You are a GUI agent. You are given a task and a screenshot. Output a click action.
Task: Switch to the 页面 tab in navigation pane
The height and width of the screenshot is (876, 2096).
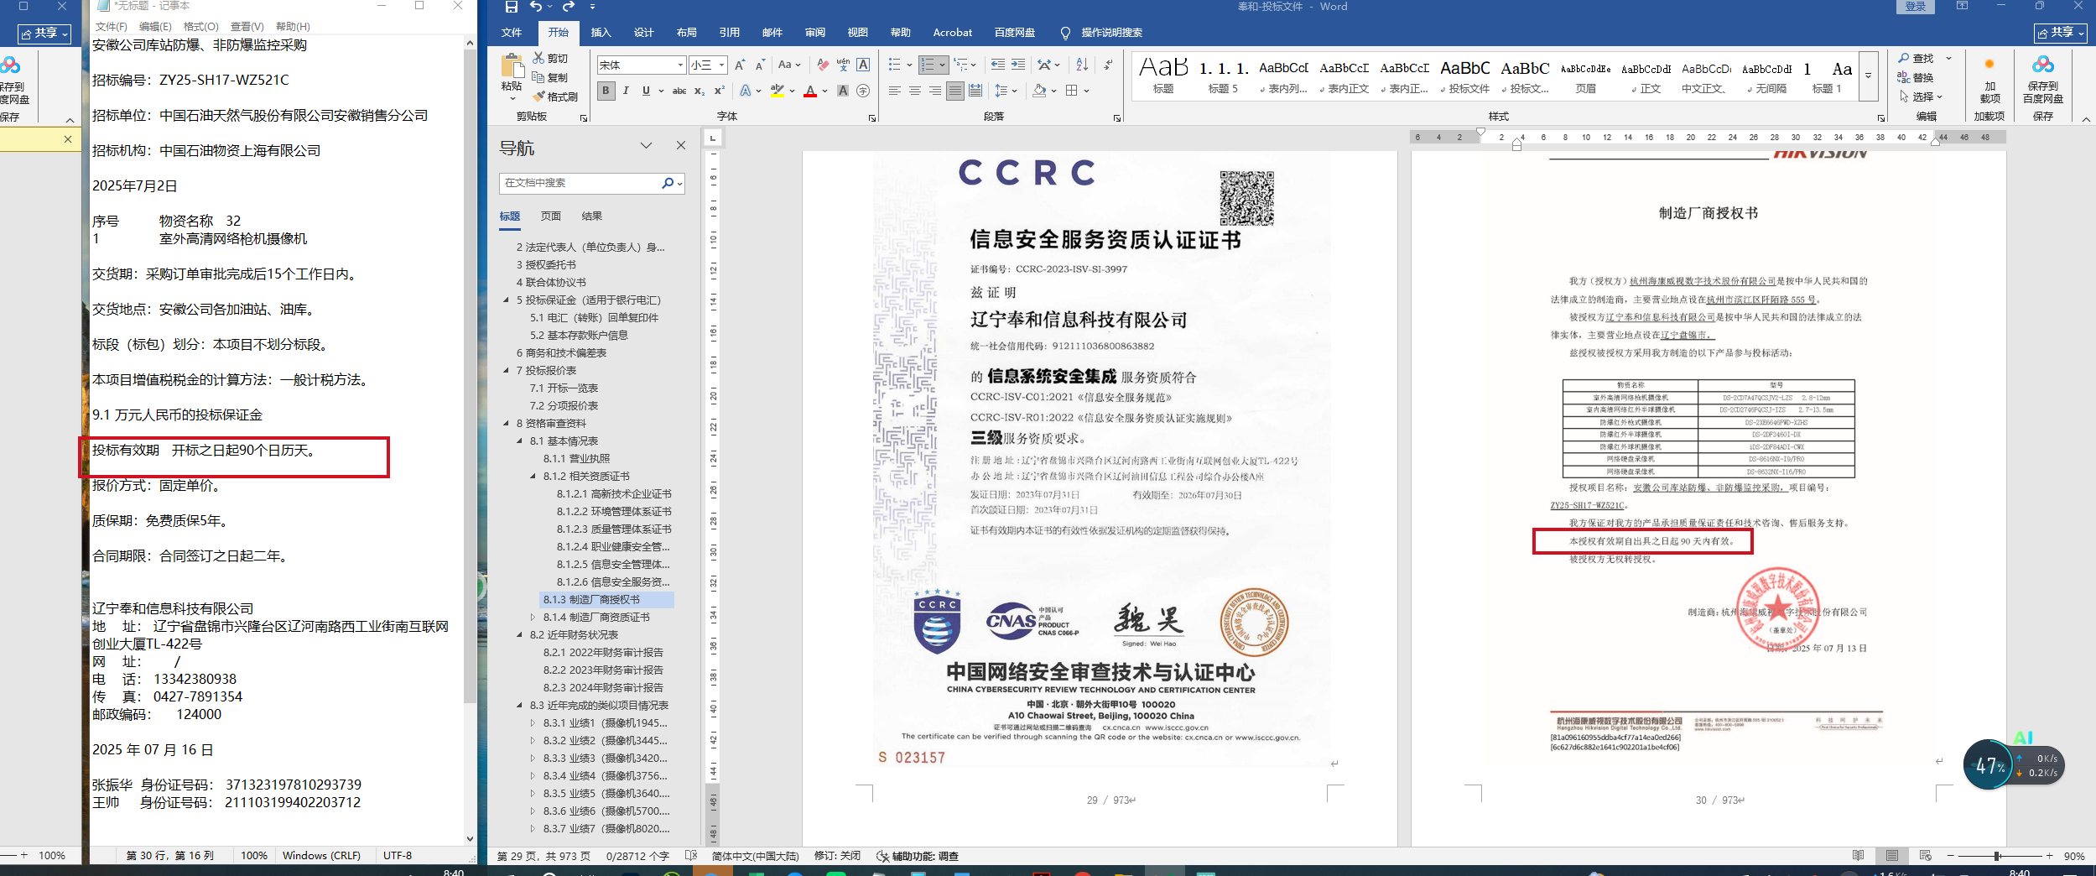coord(550,216)
